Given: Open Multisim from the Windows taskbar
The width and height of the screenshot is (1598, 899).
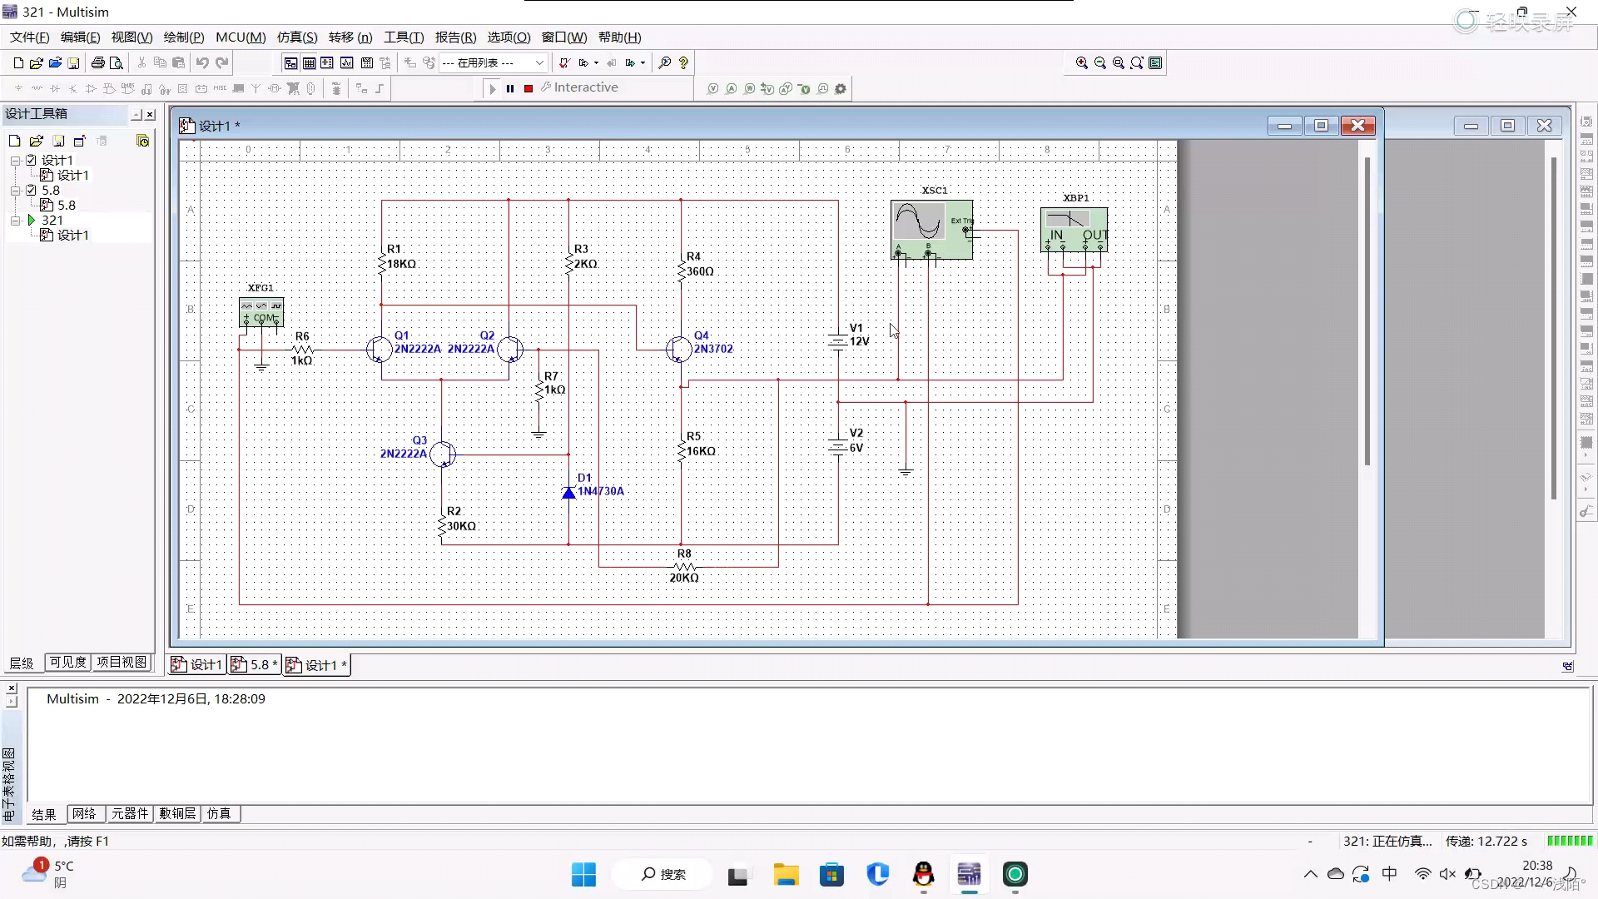Looking at the screenshot, I should [970, 875].
